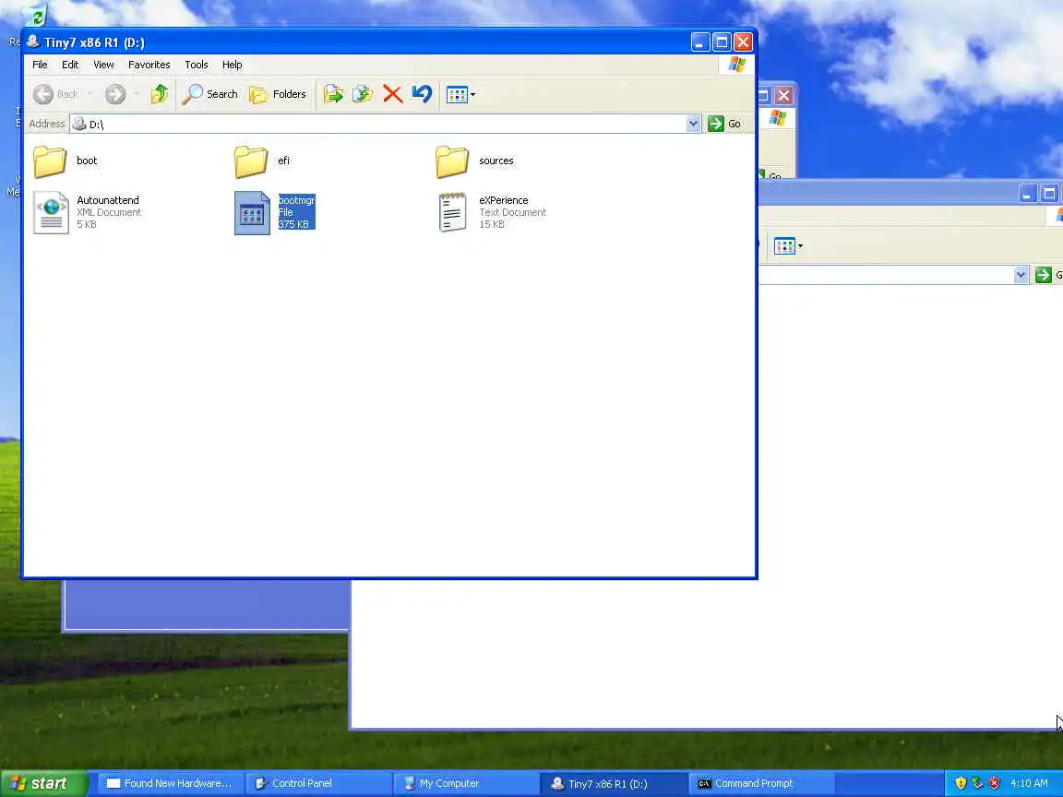Screen dimensions: 1063x797
Task: Open the Forward history dropdown arrow
Action: click(x=137, y=94)
